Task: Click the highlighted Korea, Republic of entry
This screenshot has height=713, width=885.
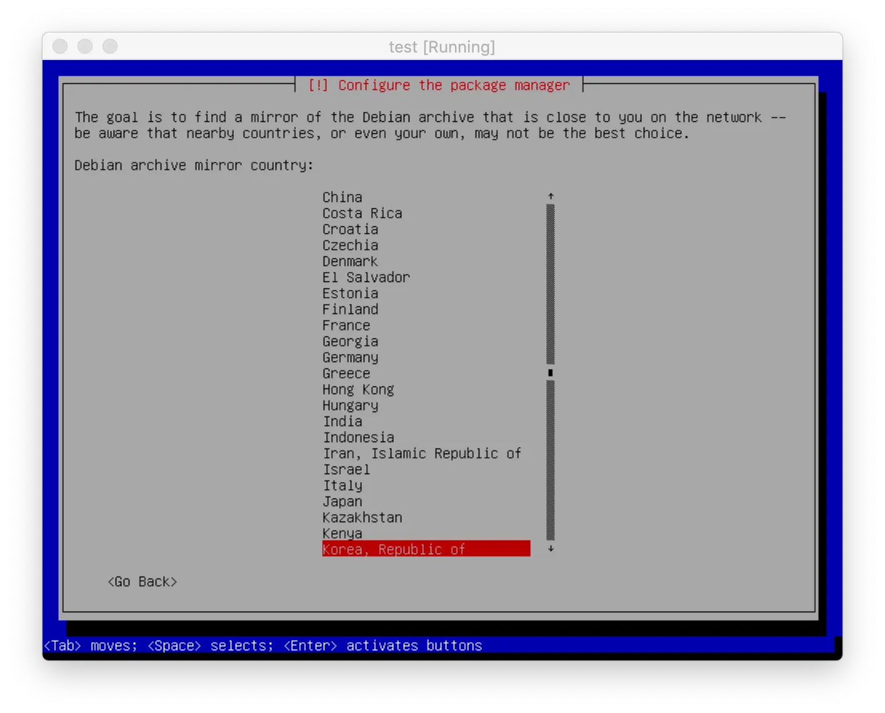Action: pyautogui.click(x=426, y=549)
